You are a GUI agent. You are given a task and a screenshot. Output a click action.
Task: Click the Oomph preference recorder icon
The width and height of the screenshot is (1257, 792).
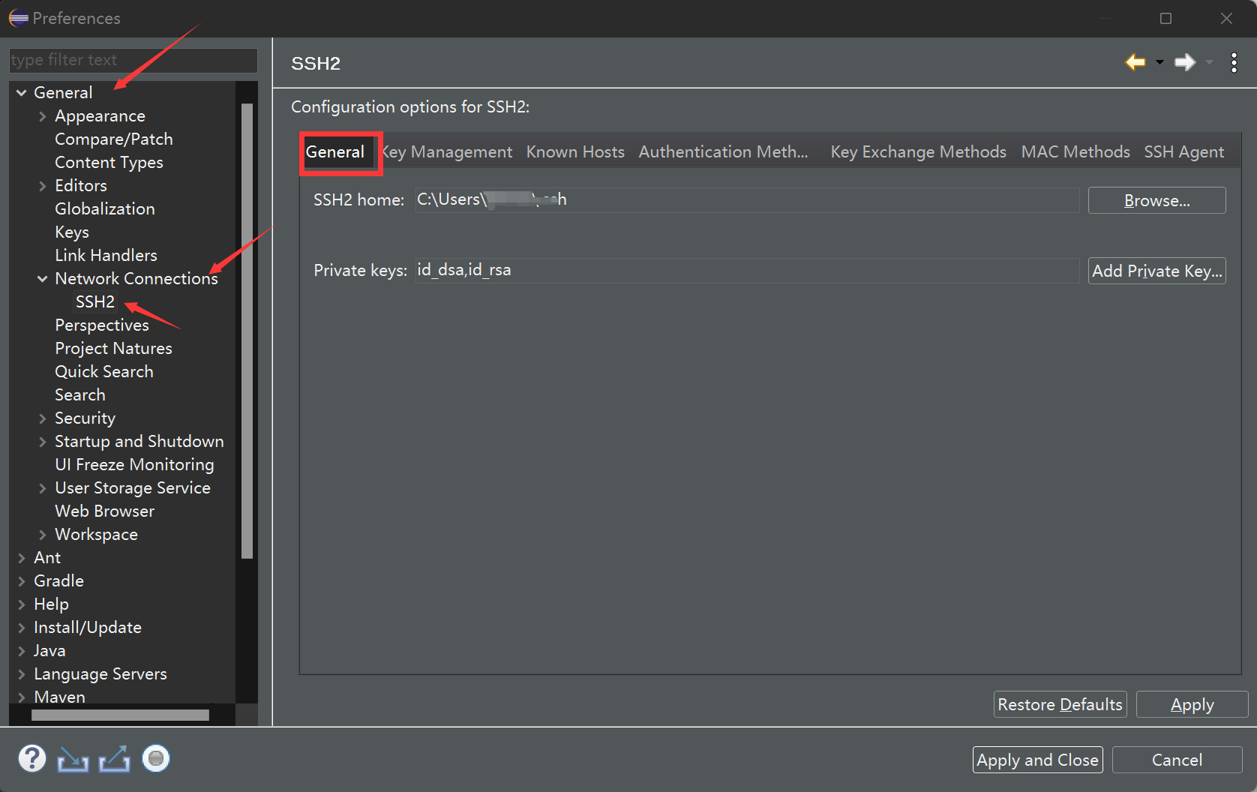coord(156,759)
